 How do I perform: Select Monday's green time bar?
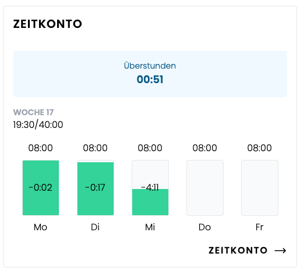[x=41, y=188]
